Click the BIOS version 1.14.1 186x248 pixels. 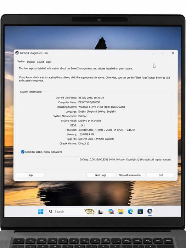coord(82,125)
